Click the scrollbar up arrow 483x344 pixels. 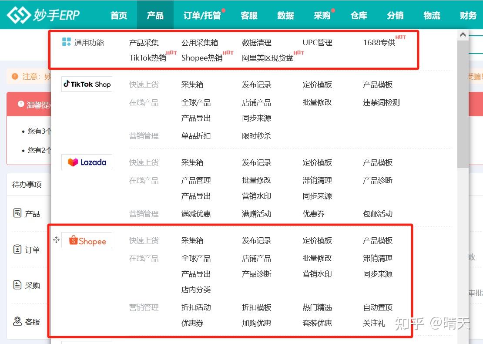(x=463, y=34)
